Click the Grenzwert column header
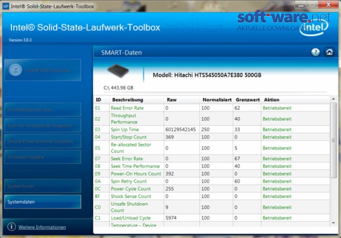 (x=248, y=100)
